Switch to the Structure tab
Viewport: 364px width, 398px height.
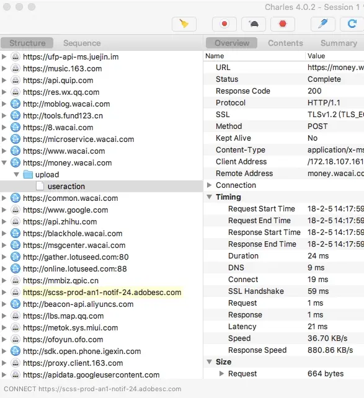tap(27, 43)
